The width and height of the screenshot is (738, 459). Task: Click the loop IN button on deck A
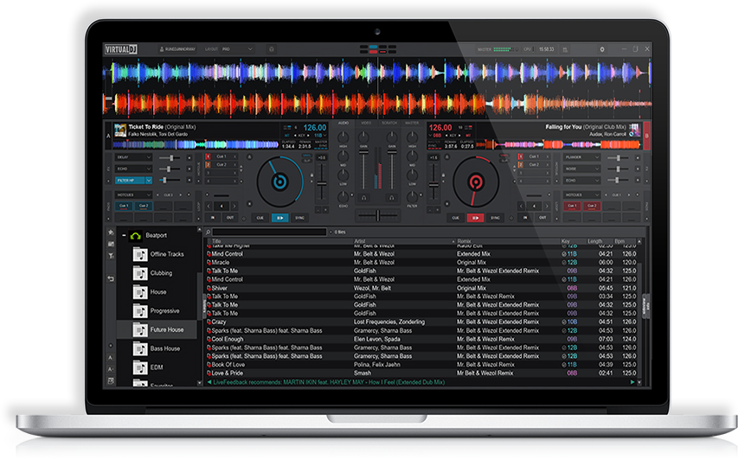tap(213, 218)
